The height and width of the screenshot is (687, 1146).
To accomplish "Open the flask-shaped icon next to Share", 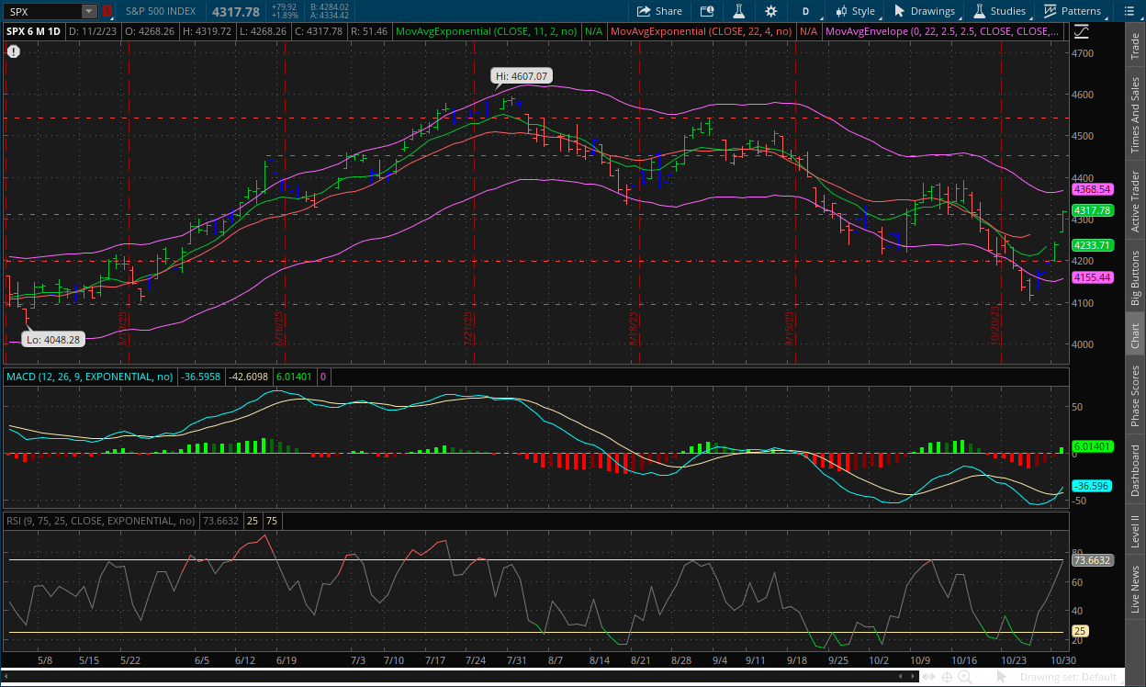I will (x=736, y=11).
